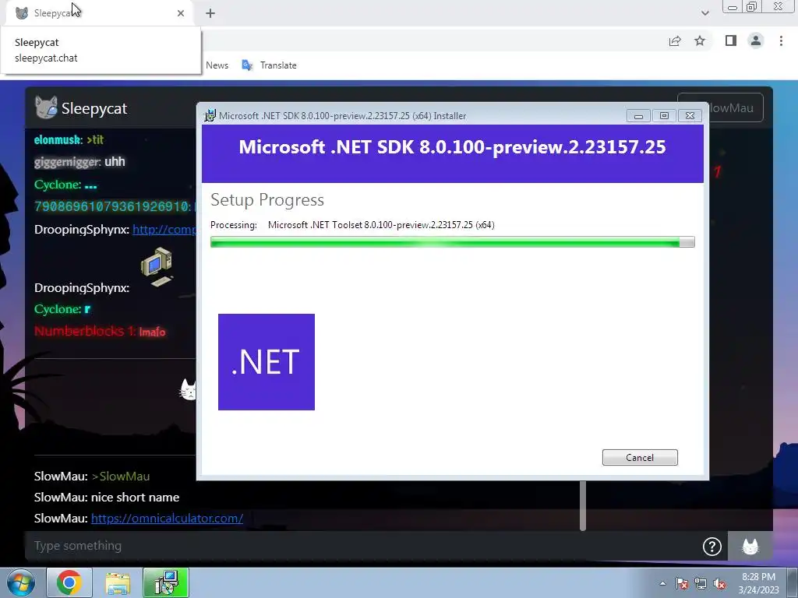The width and height of the screenshot is (798, 598).
Task: Click the Action Center flag icon
Action: click(682, 583)
